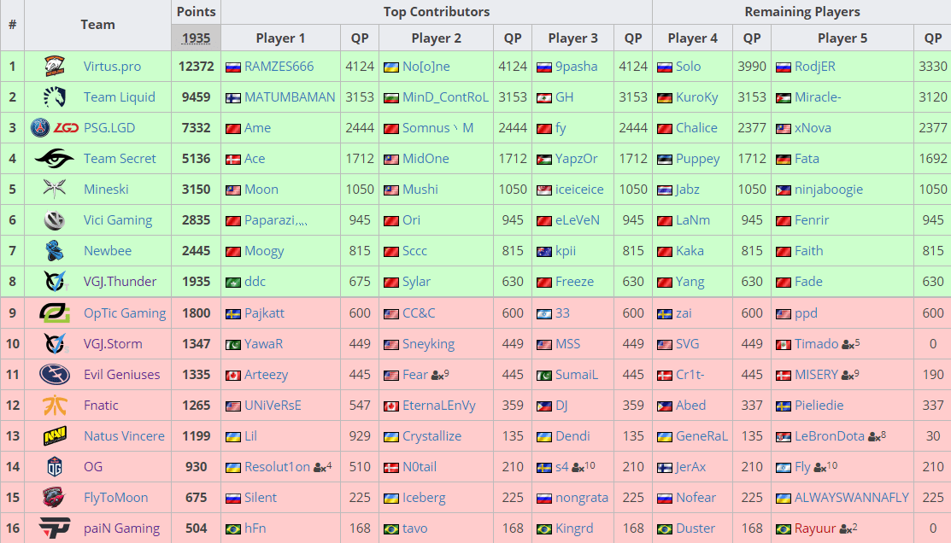Open player Rayuur red link
Image resolution: width=951 pixels, height=543 pixels.
coord(815,528)
